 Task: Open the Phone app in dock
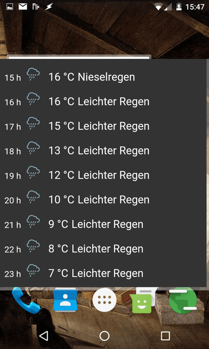pos(26,300)
